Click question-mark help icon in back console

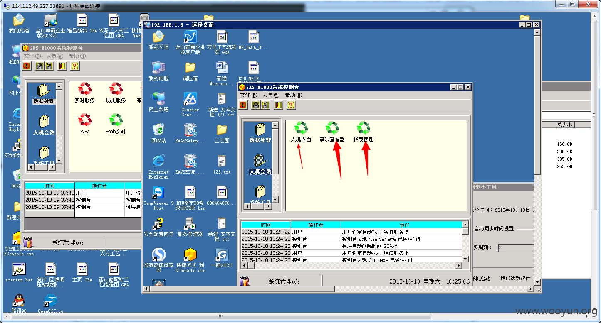click(x=74, y=66)
